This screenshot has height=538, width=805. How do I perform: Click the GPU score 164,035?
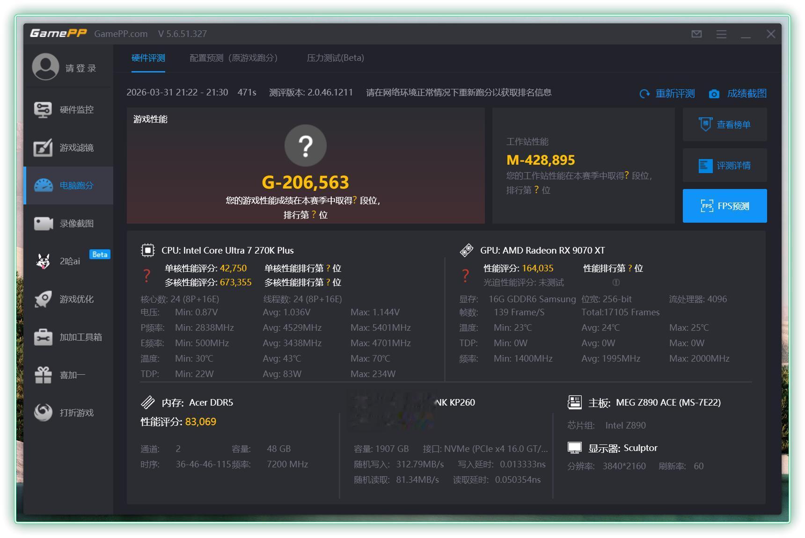click(537, 269)
